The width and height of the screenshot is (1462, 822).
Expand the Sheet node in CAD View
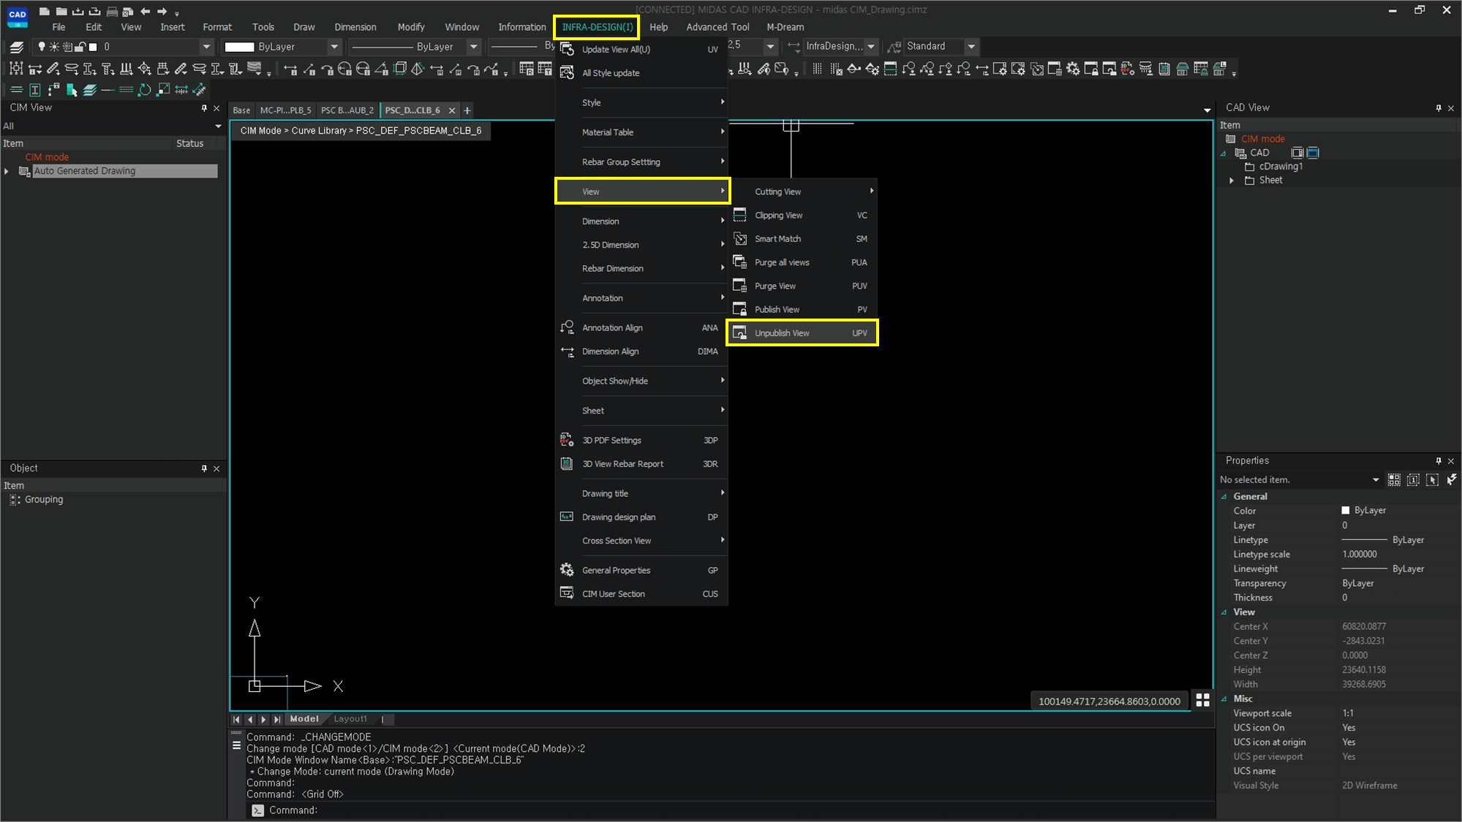(1232, 180)
